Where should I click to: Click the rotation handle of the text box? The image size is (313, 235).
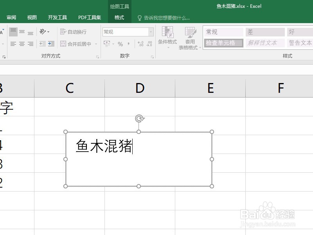140,119
